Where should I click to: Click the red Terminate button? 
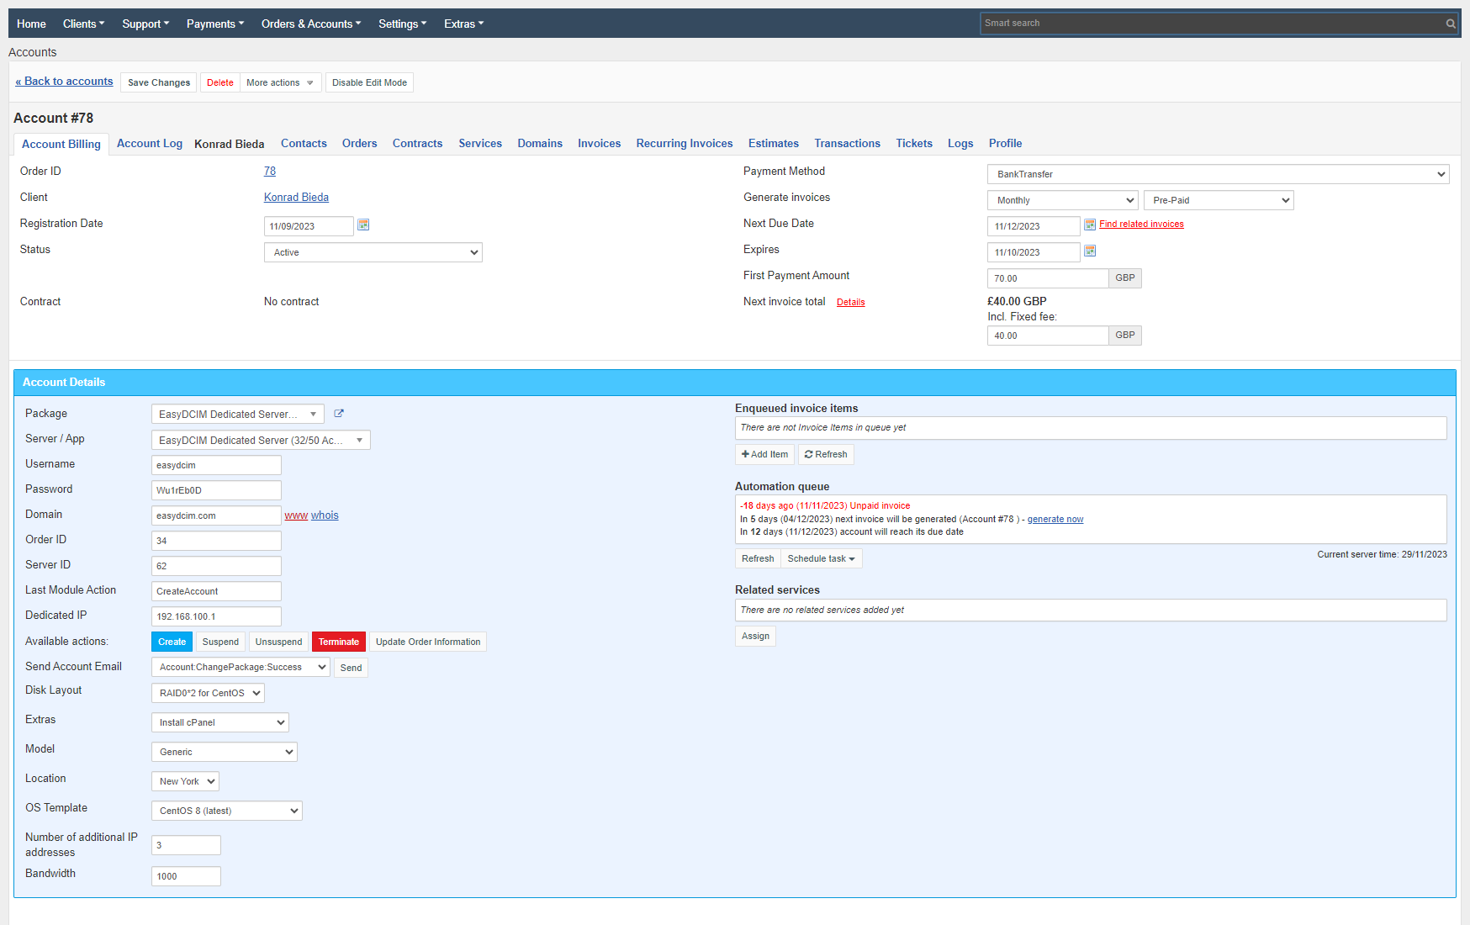pyautogui.click(x=339, y=642)
